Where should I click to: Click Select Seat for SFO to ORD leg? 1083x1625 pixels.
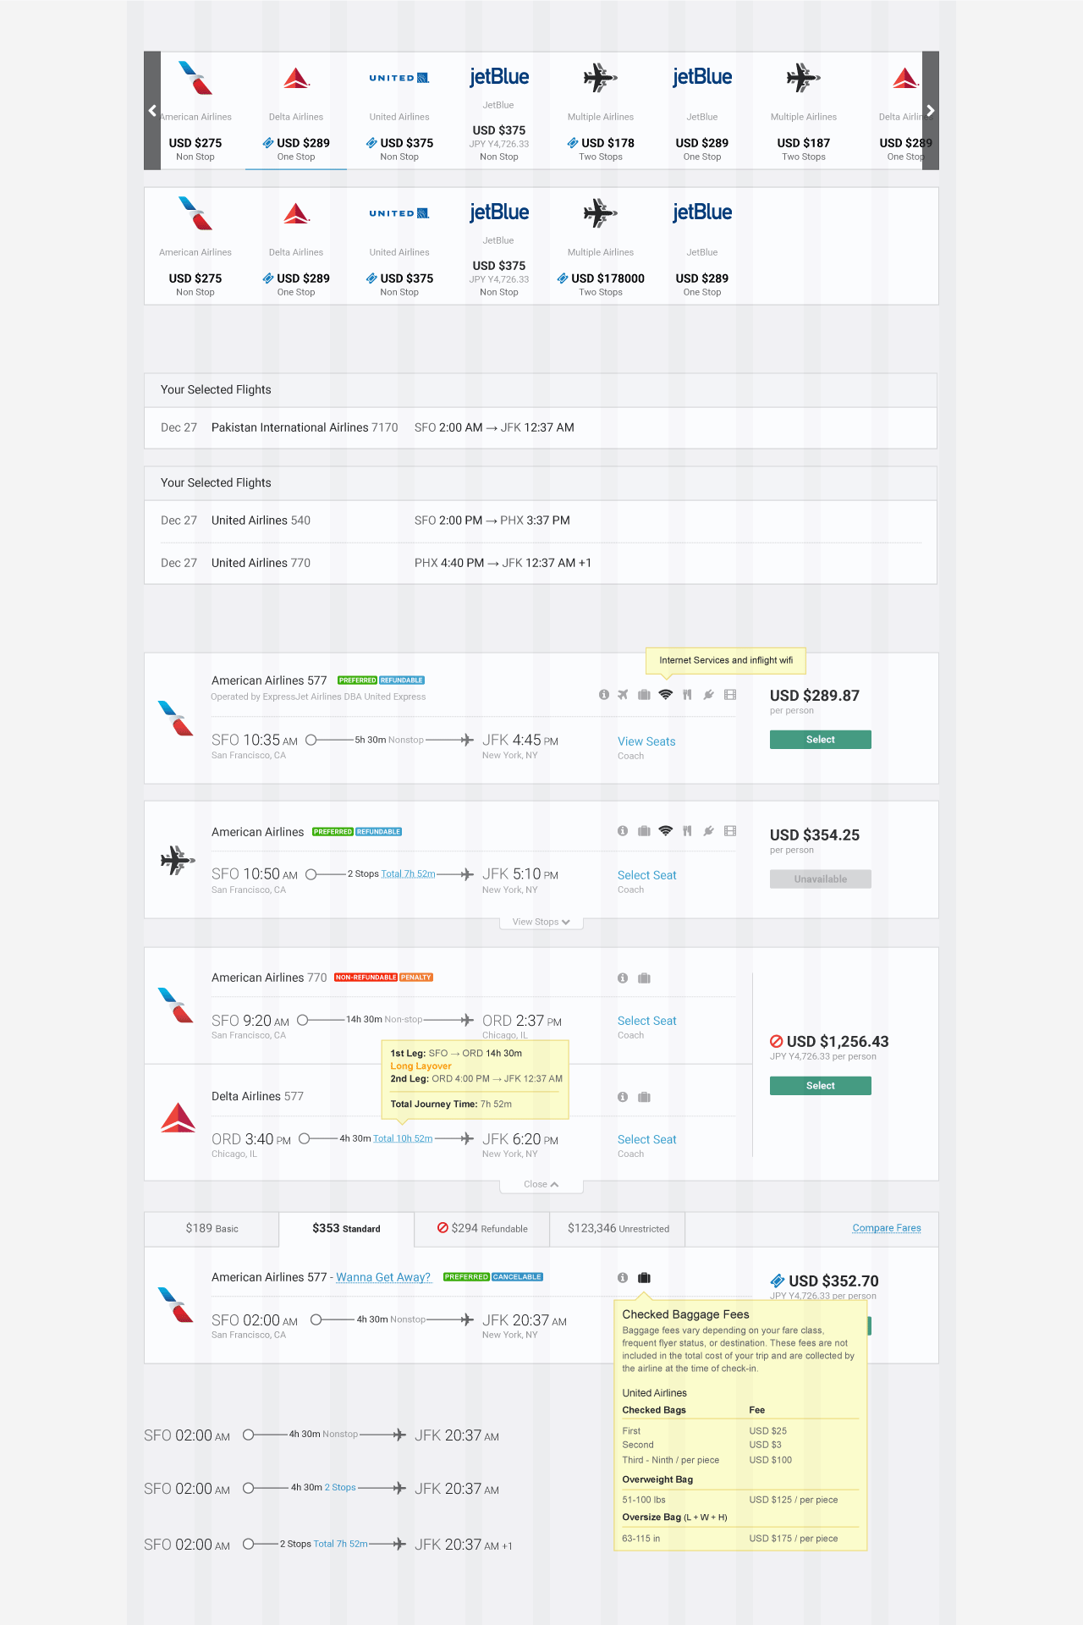click(646, 1021)
